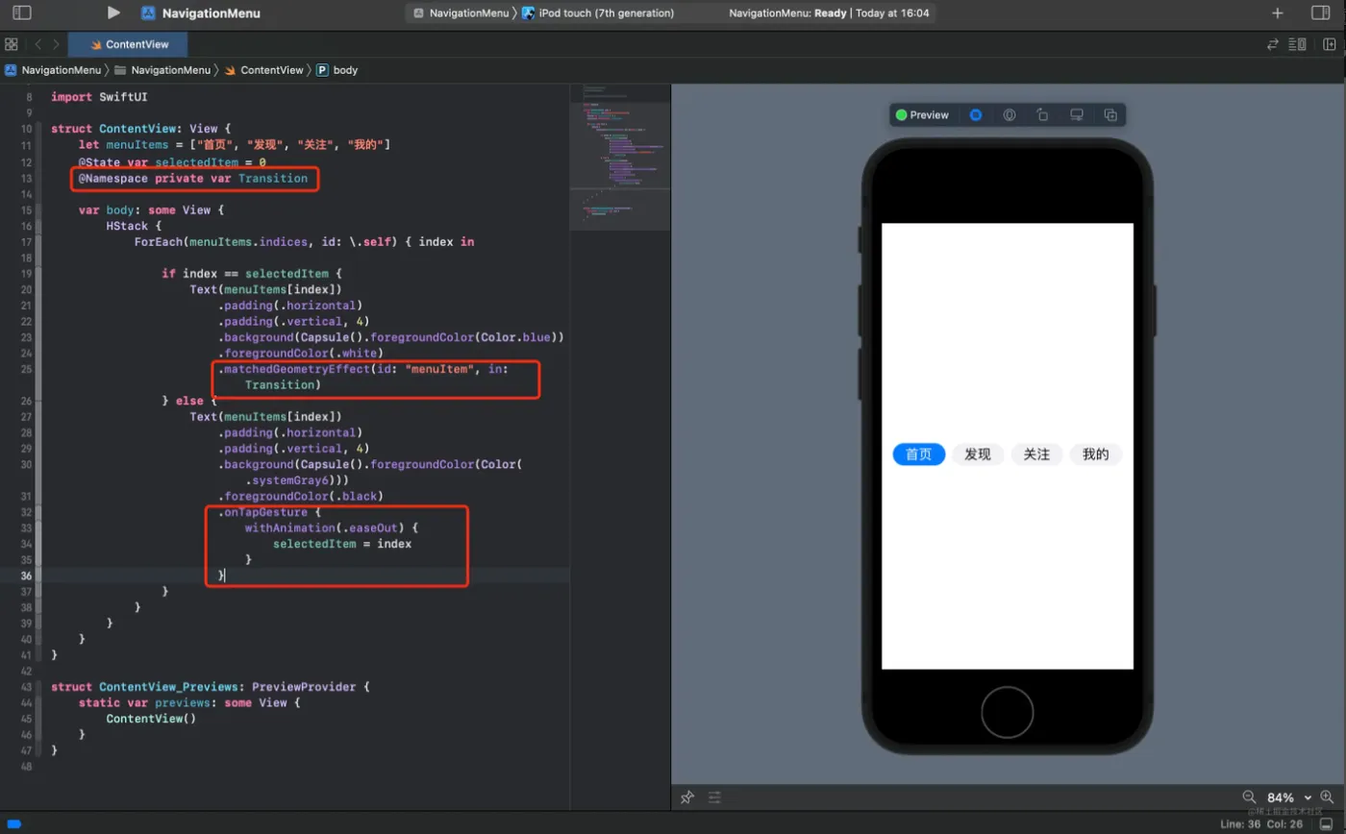
Task: Duplicate the preview variant
Action: (1110, 115)
